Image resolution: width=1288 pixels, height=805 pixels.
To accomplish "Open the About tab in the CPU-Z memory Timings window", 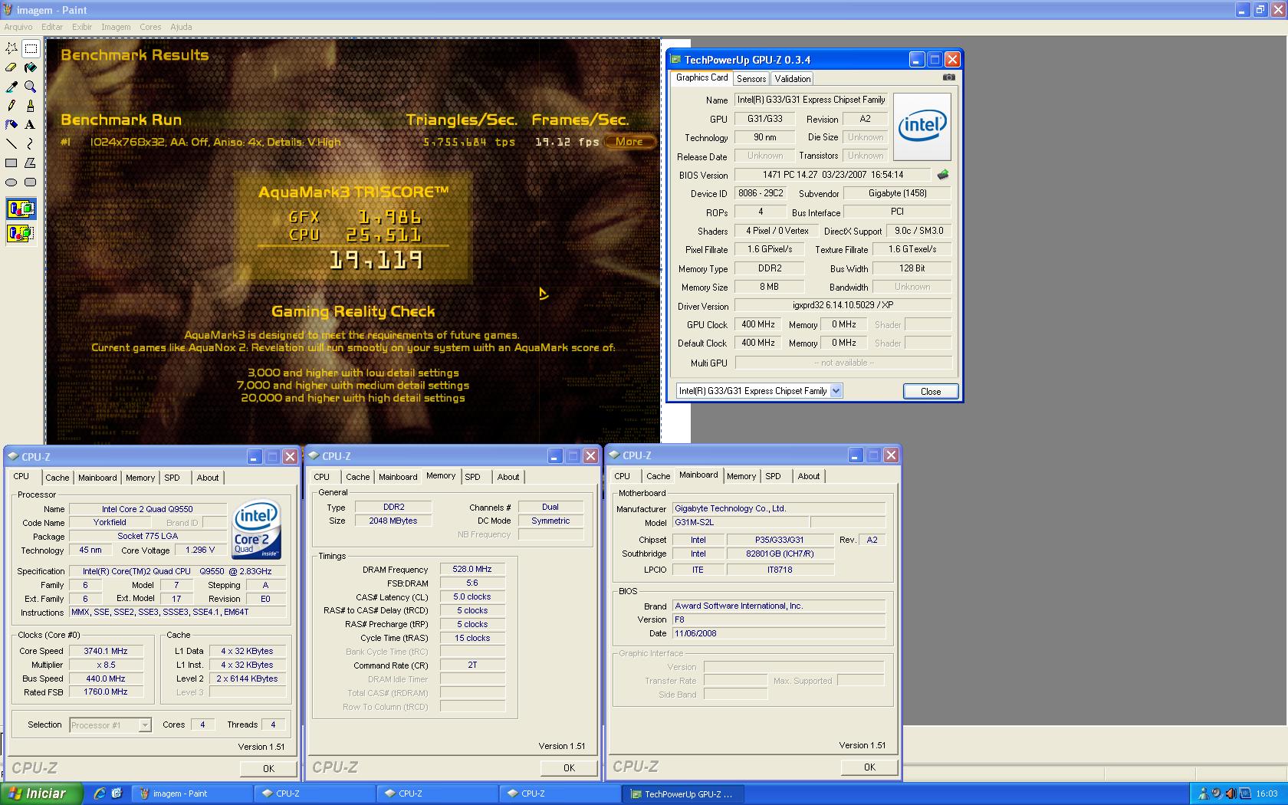I will click(x=508, y=477).
